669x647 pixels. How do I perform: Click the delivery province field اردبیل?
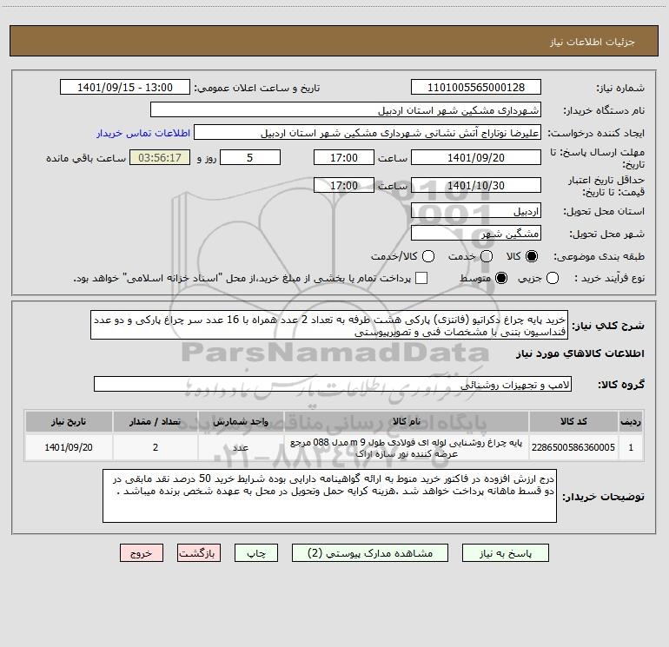(476, 211)
